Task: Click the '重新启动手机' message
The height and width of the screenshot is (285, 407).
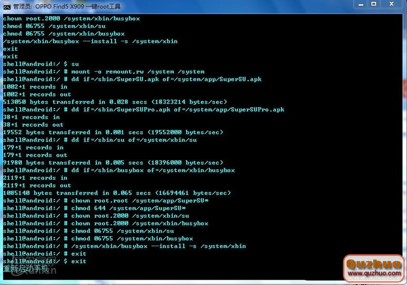Action: point(26,268)
